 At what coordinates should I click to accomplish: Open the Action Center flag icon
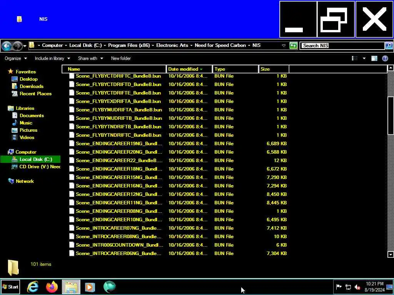pos(339,287)
